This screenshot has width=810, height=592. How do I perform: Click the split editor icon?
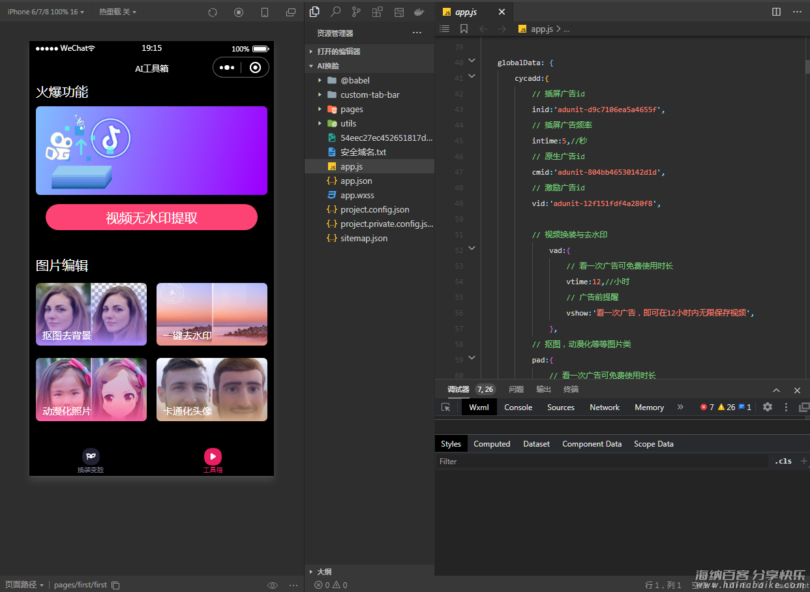click(x=776, y=12)
